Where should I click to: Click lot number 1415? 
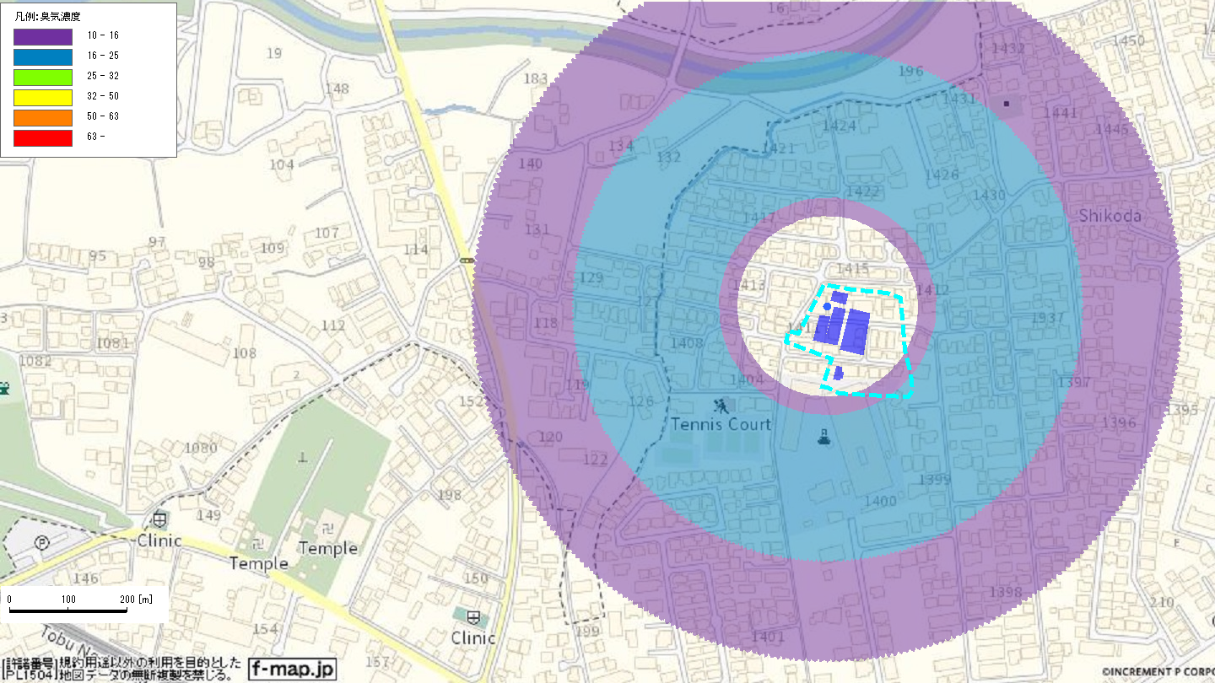point(853,269)
